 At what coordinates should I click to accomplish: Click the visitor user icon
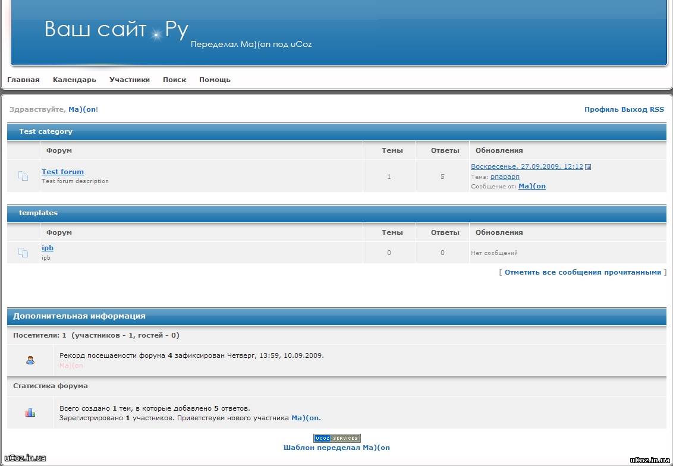tap(30, 360)
